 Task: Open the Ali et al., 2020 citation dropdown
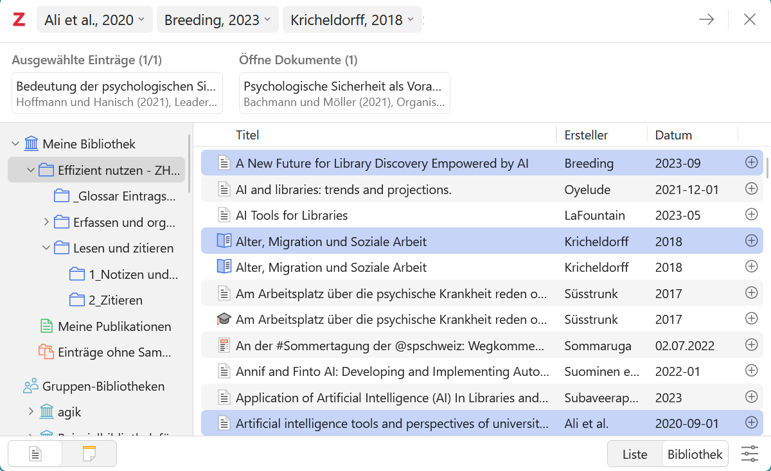coord(95,20)
